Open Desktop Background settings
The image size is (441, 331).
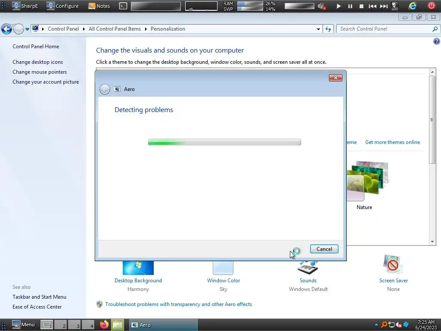point(138,280)
